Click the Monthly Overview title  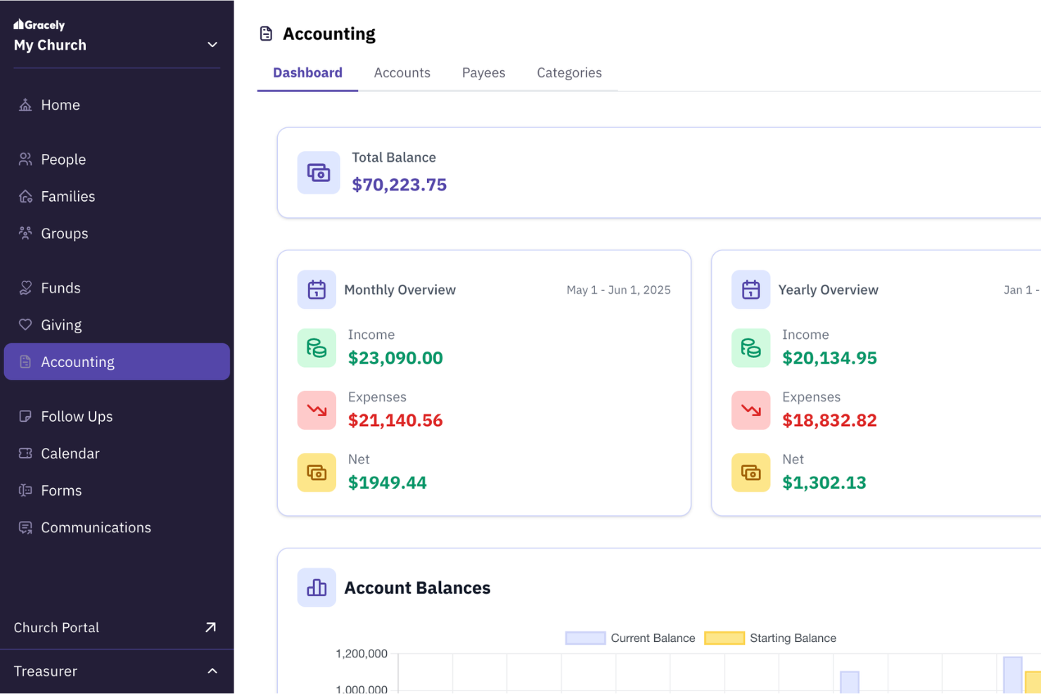(400, 290)
